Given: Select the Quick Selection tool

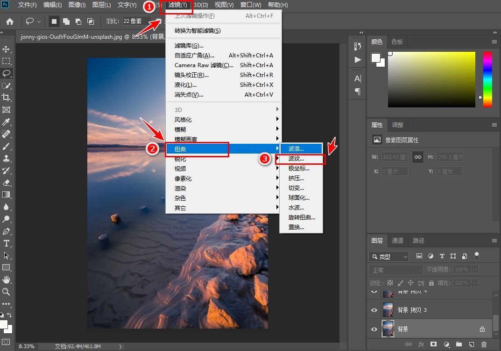Looking at the screenshot, I should [x=6, y=85].
